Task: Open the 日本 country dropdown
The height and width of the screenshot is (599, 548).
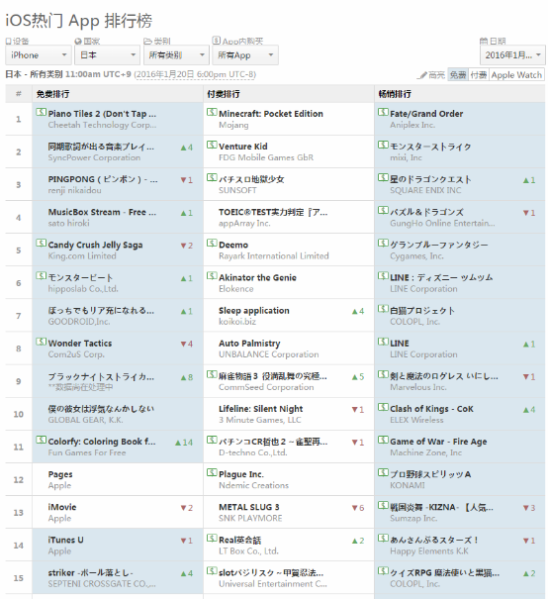Action: [x=107, y=55]
